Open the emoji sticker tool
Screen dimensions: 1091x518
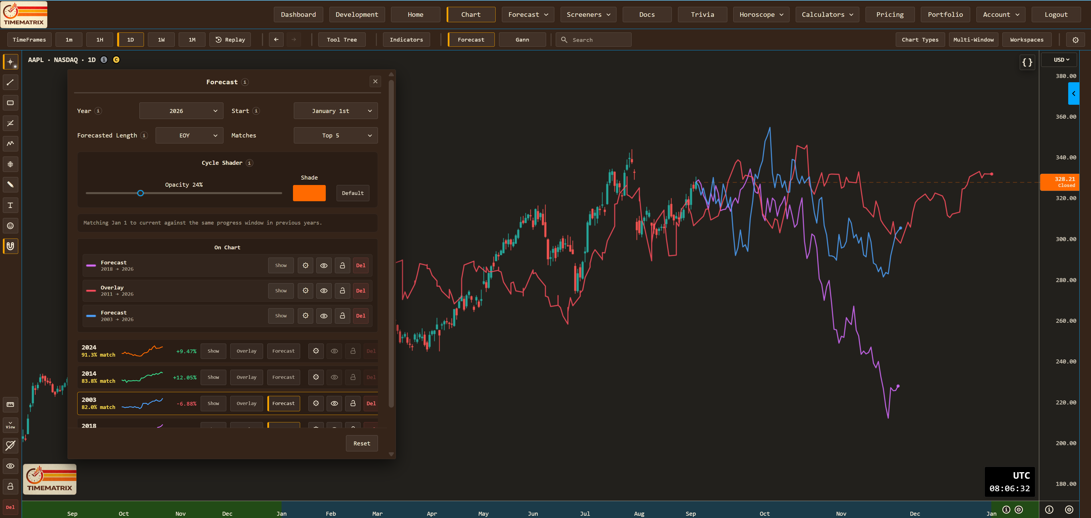coord(11,226)
